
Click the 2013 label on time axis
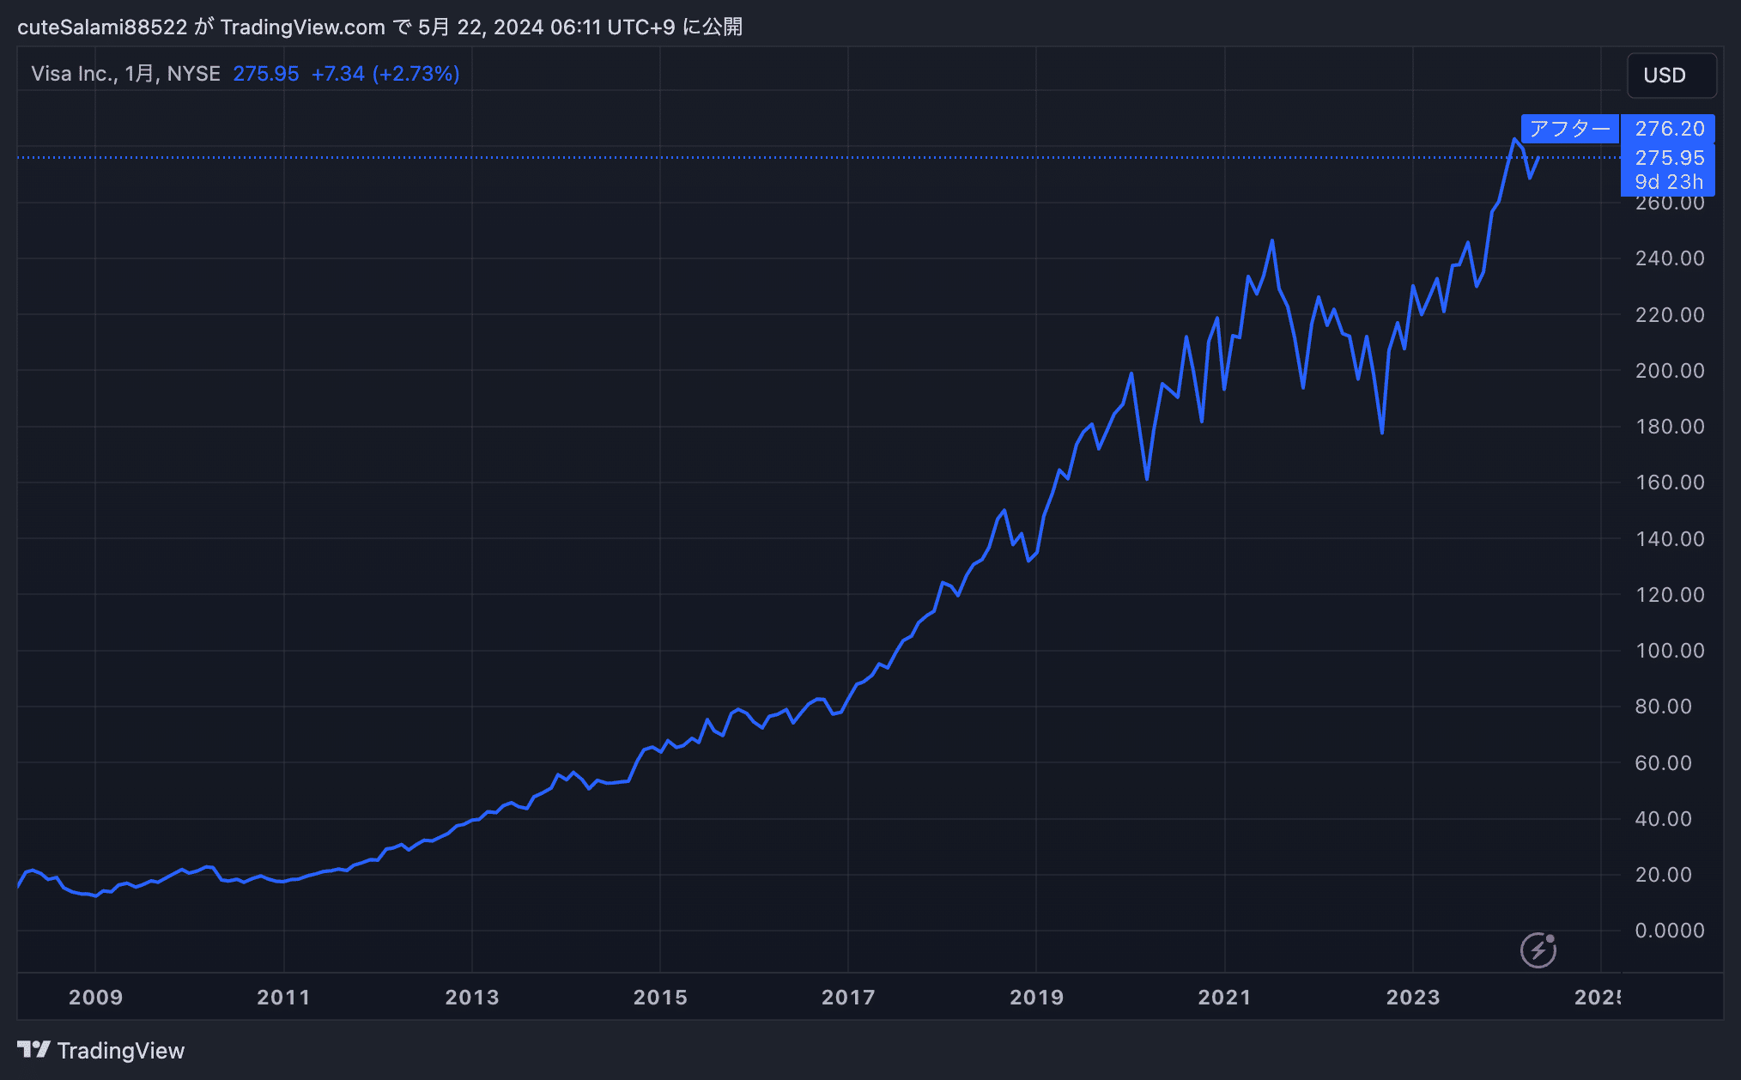(472, 997)
